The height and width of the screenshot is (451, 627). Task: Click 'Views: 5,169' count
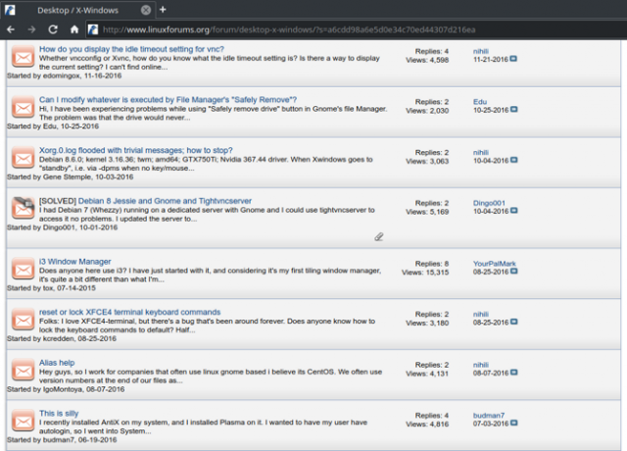[427, 212]
